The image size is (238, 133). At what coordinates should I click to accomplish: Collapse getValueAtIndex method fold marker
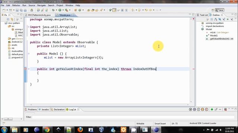(x=29, y=69)
